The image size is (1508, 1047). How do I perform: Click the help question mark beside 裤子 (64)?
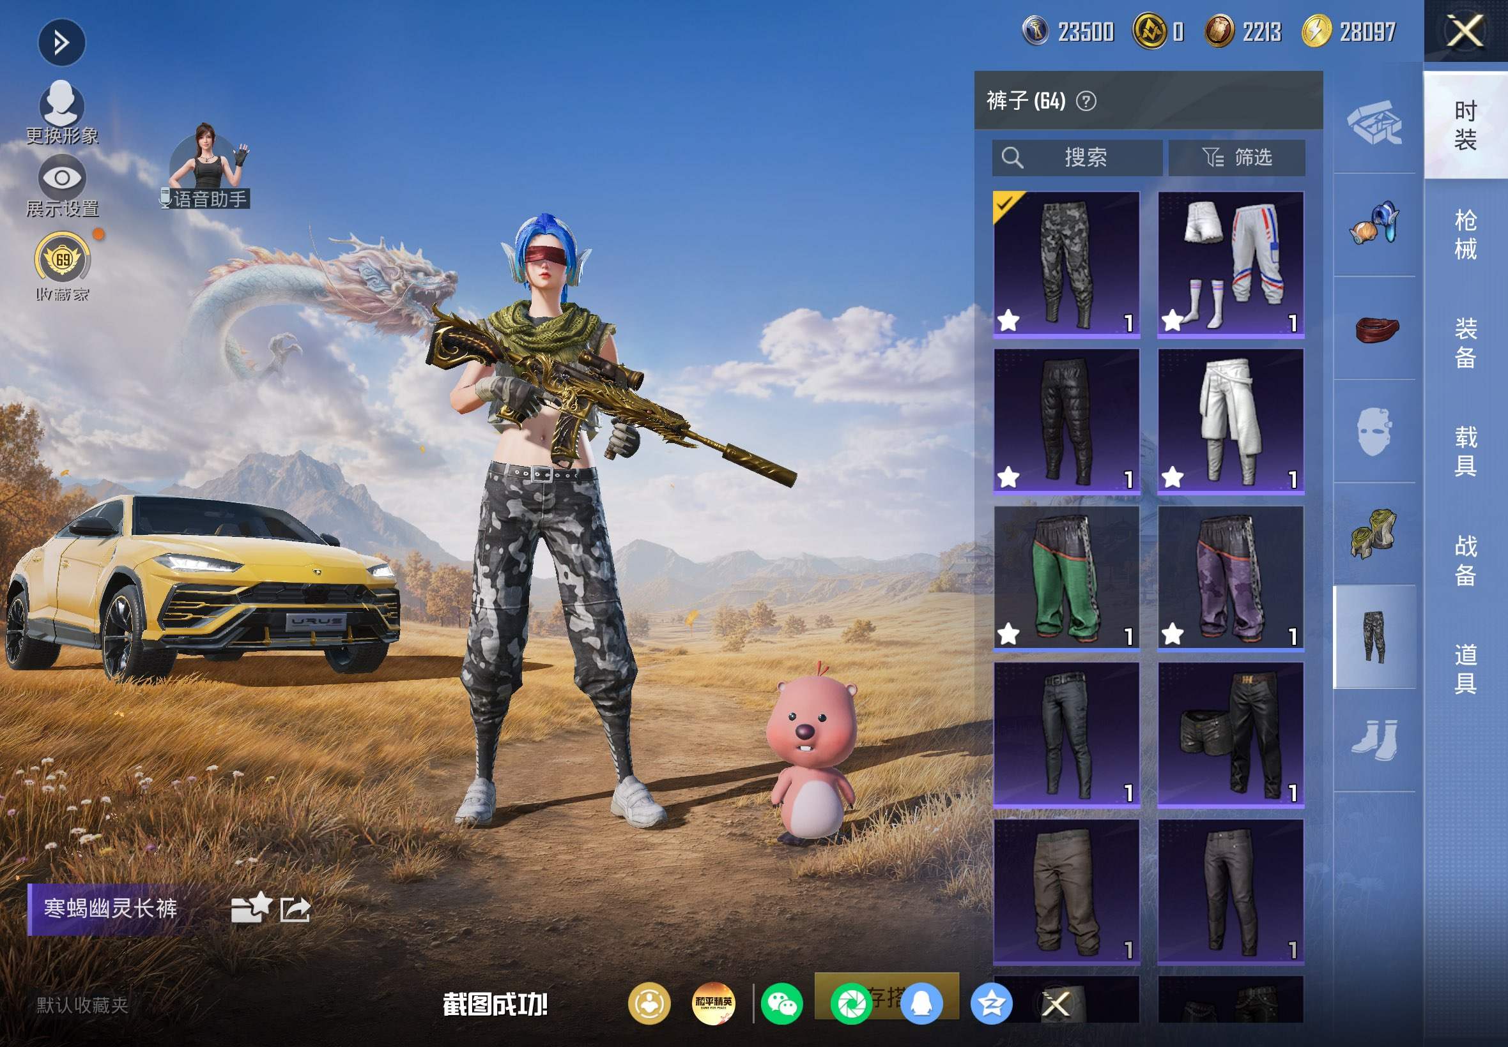coord(1086,101)
